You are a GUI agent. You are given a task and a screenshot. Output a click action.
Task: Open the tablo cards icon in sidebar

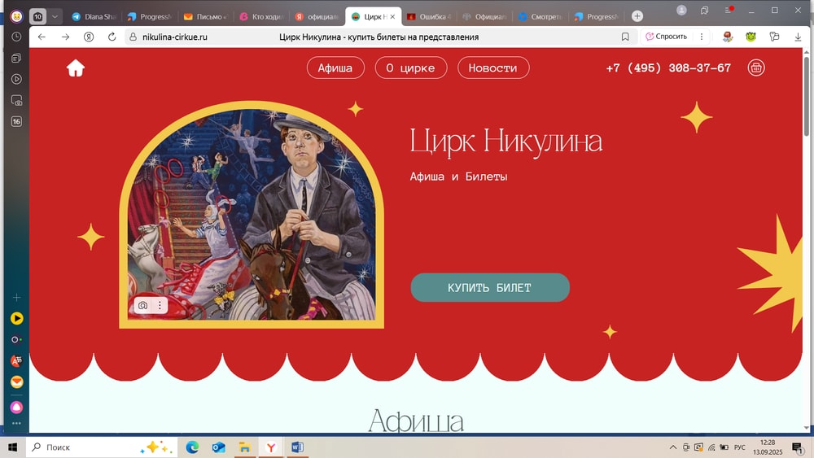coord(16,58)
